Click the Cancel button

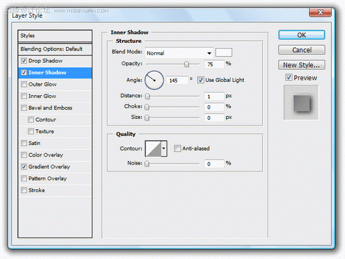coord(301,50)
